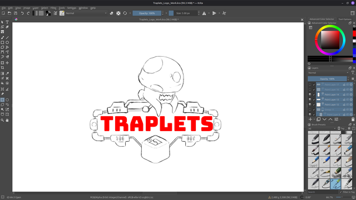Open the layer filter funnel menu

pos(353,73)
